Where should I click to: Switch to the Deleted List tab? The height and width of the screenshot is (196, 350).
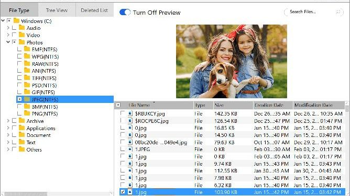click(94, 10)
